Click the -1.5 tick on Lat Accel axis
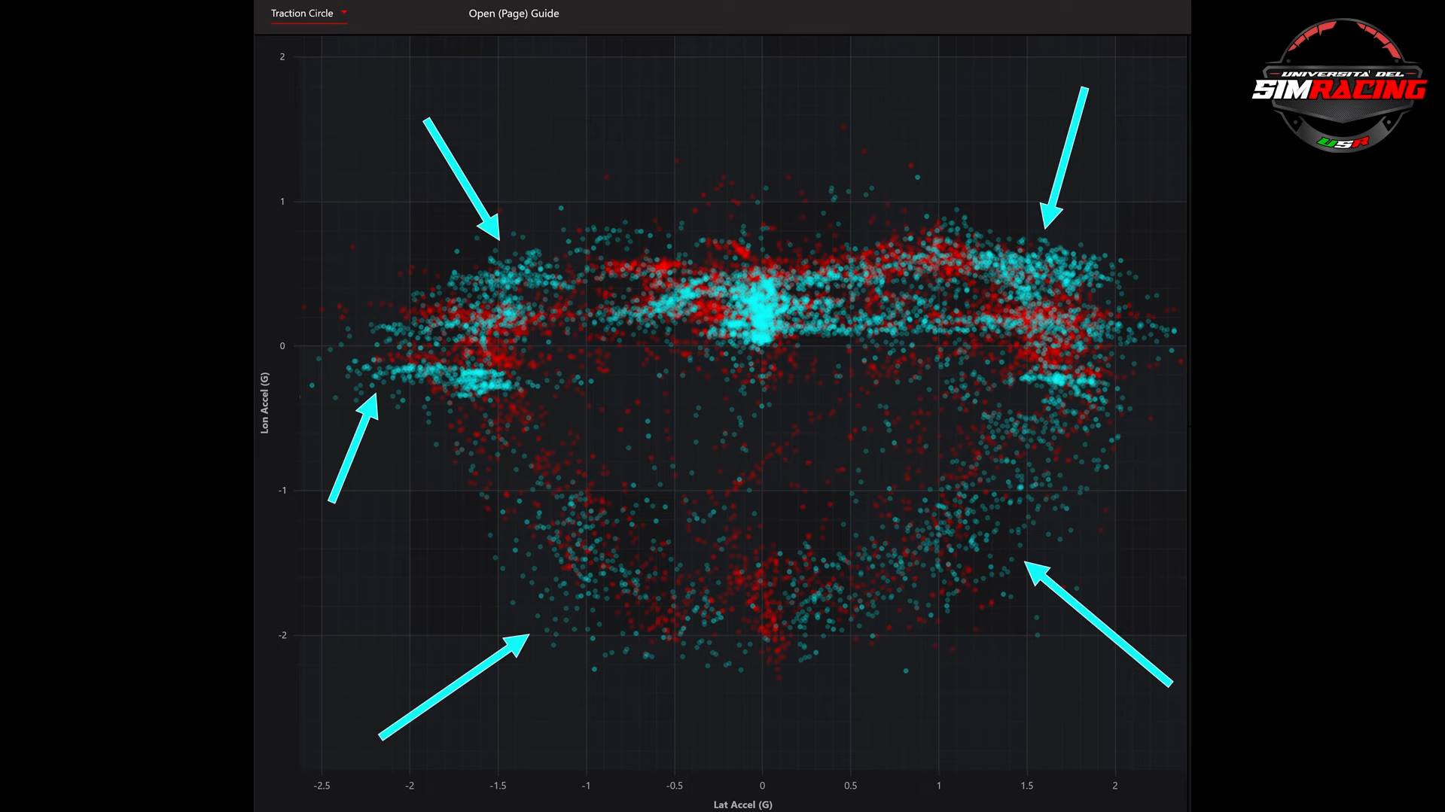Image resolution: width=1445 pixels, height=812 pixels. [x=498, y=786]
